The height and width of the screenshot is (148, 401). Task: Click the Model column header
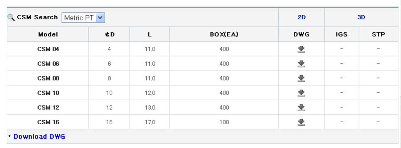(x=48, y=34)
